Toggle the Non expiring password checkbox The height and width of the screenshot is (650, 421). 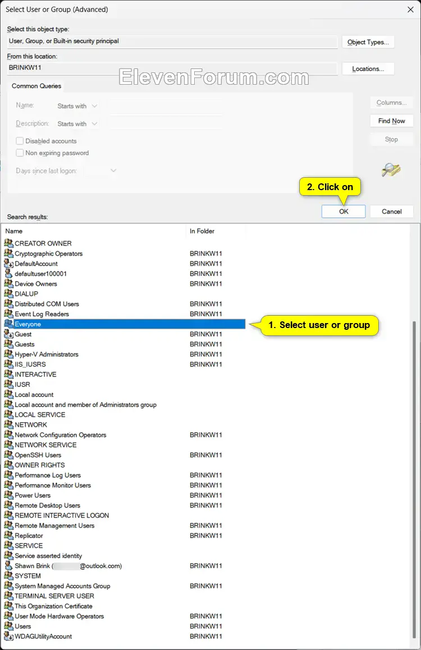coord(20,153)
